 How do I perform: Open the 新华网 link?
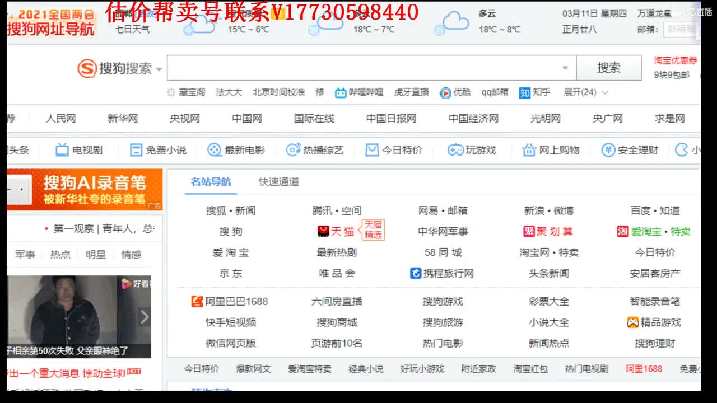[123, 118]
